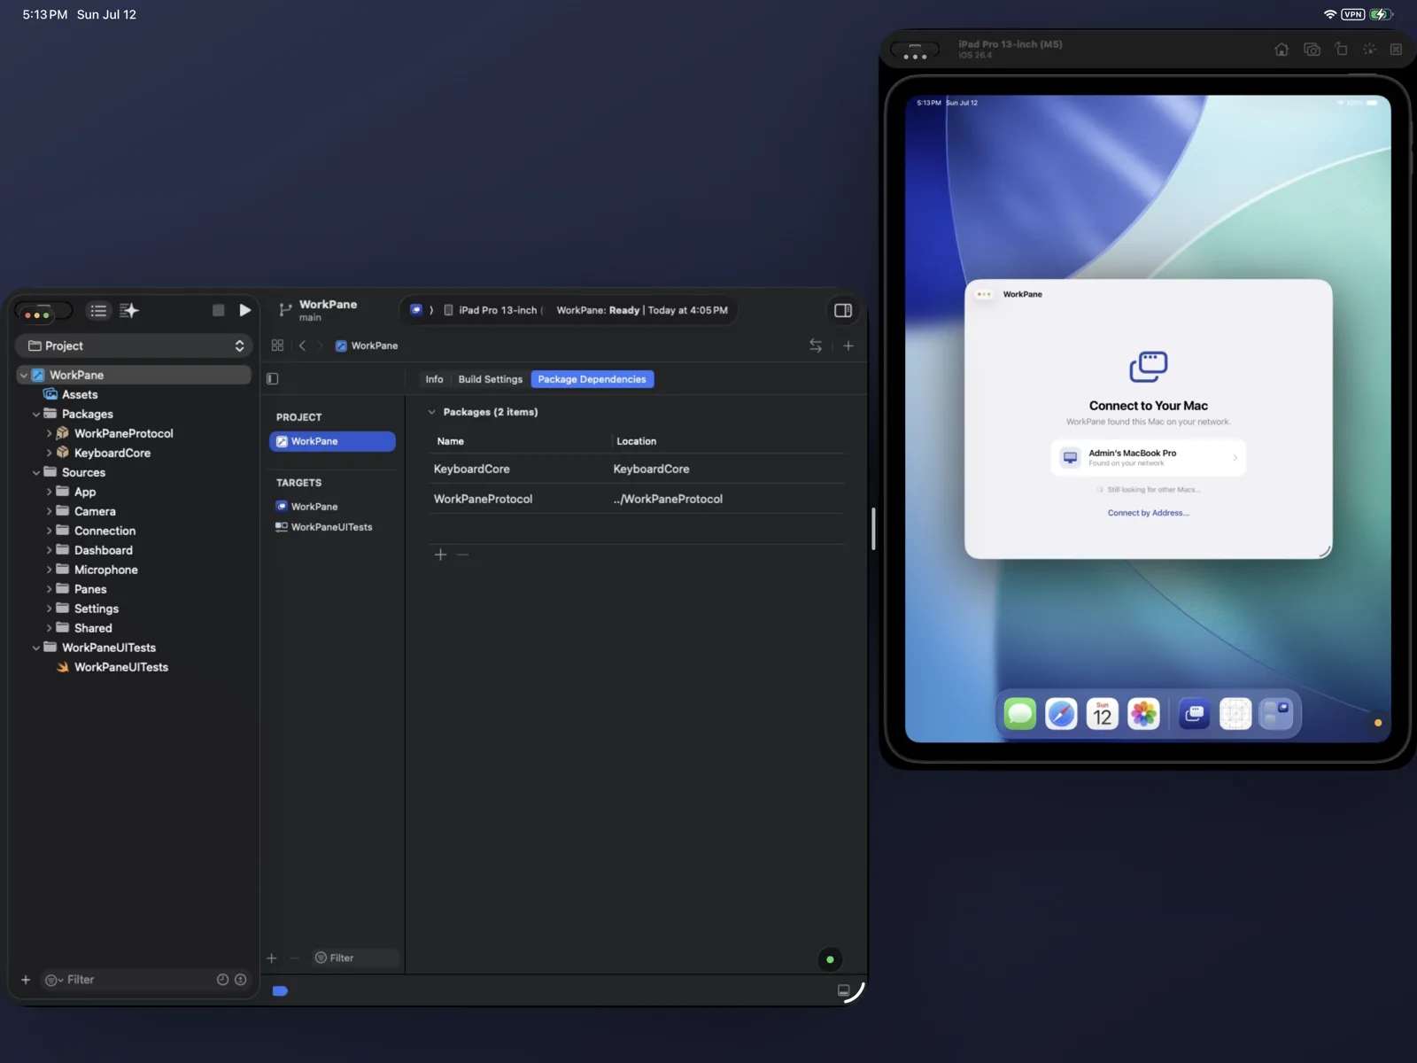Image resolution: width=1417 pixels, height=1063 pixels.
Task: Open Messages in the iPad dock
Action: tap(1020, 714)
